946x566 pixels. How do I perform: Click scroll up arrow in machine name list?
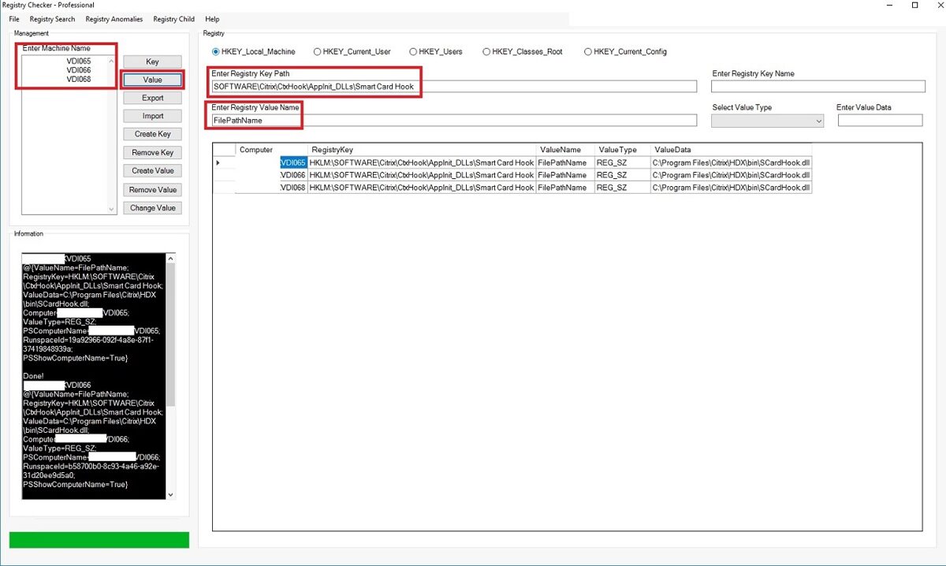(x=110, y=61)
